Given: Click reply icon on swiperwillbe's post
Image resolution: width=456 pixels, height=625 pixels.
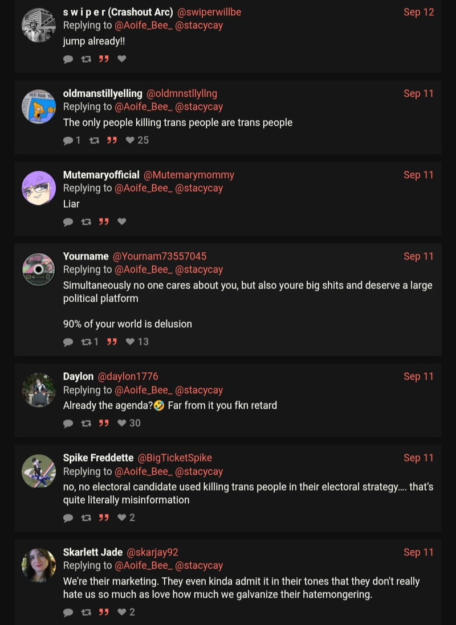Looking at the screenshot, I should point(68,59).
